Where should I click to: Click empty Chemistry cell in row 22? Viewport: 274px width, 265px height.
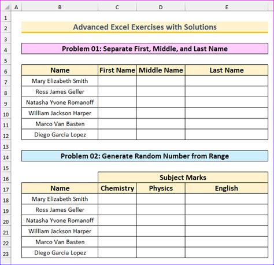(117, 242)
